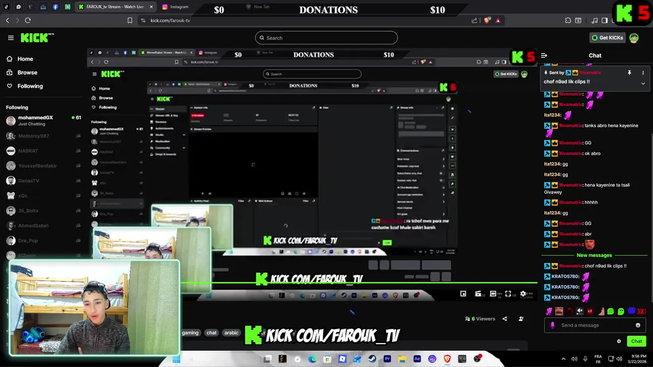Screen dimensions: 653x367
Task: Pick the purple emote in quick row
Action: (549, 311)
